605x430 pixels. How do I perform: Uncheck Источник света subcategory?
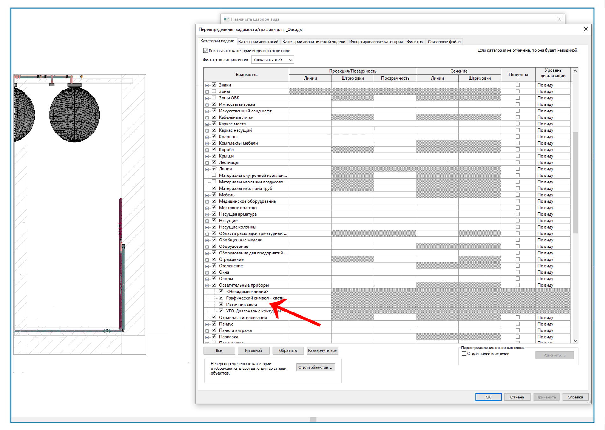point(221,304)
